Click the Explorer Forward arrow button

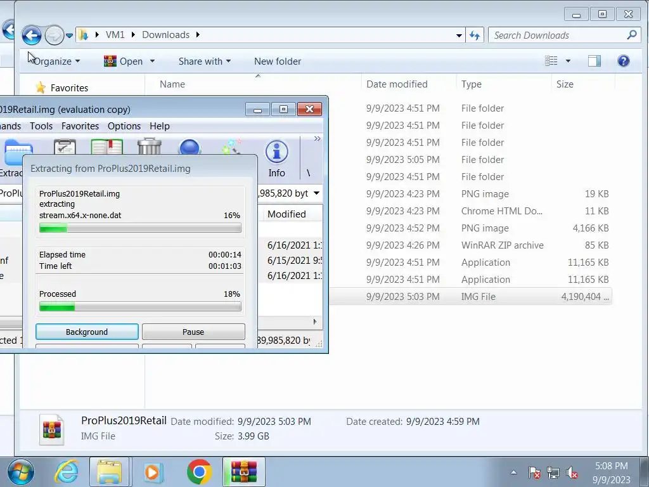[x=54, y=36]
